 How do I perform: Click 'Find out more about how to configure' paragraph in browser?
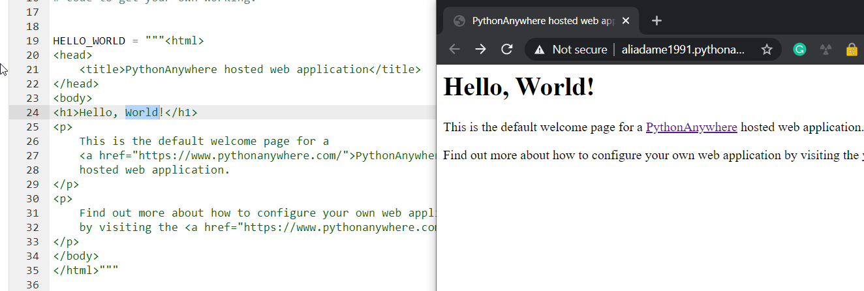click(653, 155)
